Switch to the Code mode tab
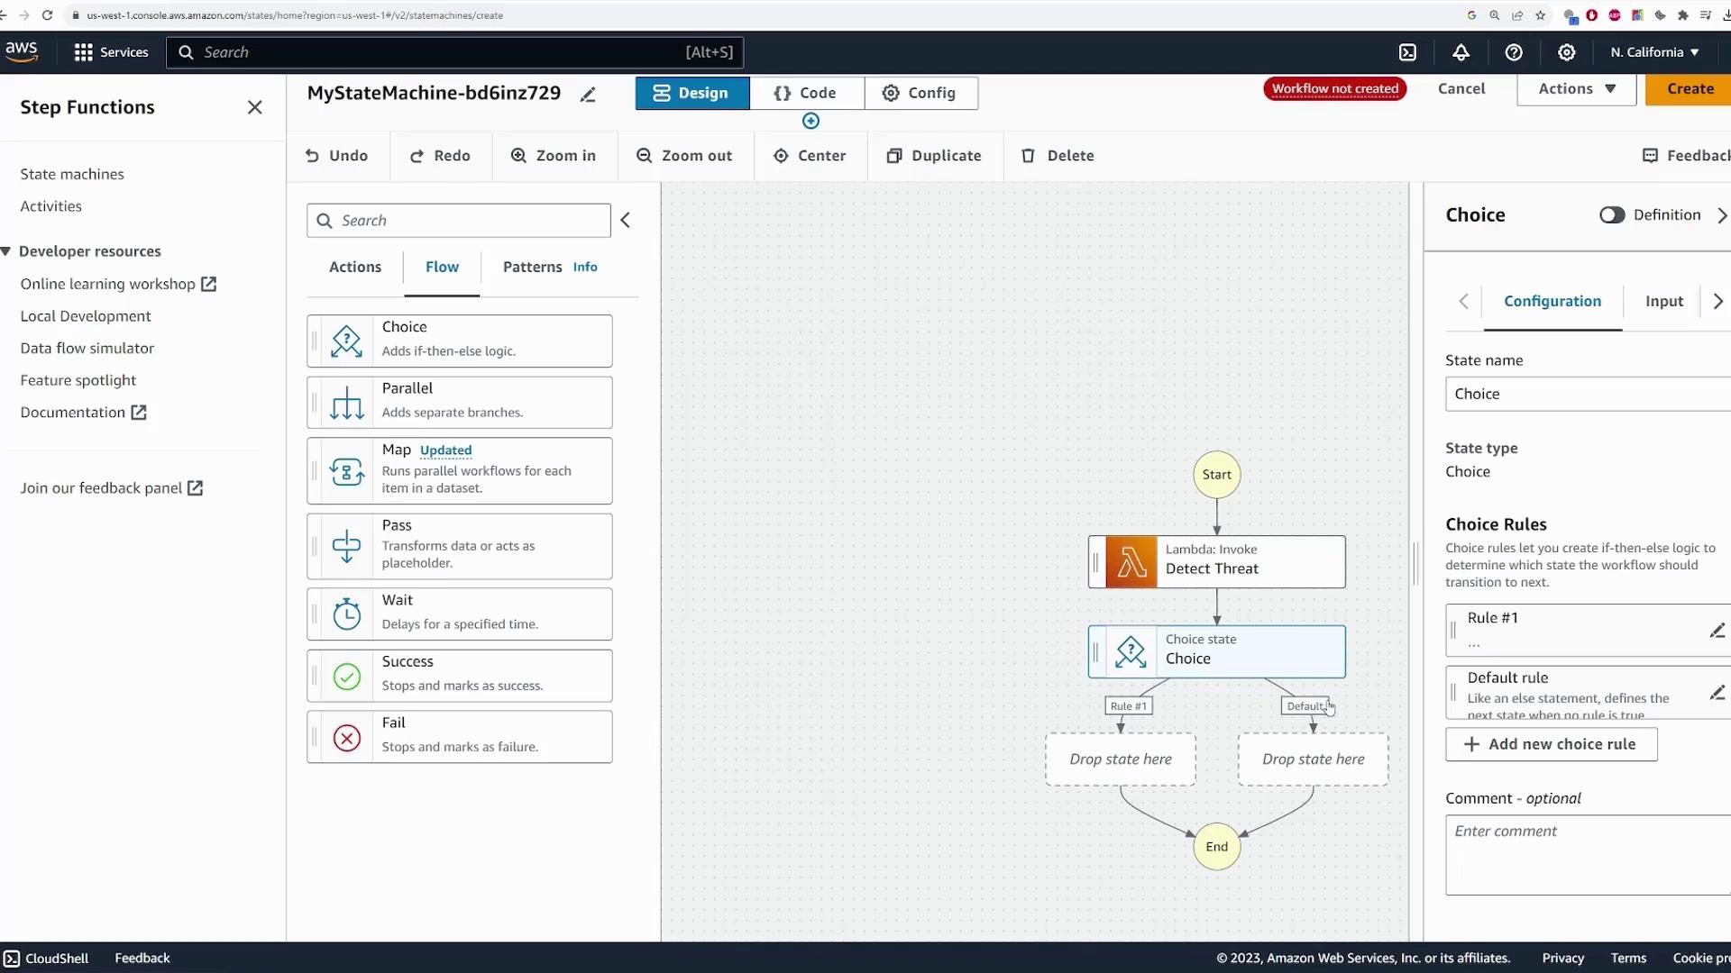The width and height of the screenshot is (1731, 973). (806, 93)
